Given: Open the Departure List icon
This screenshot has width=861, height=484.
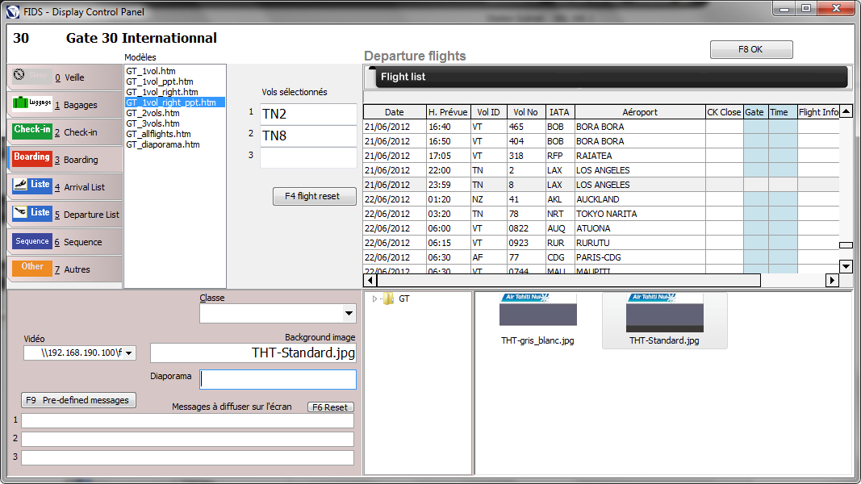Looking at the screenshot, I should point(32,213).
